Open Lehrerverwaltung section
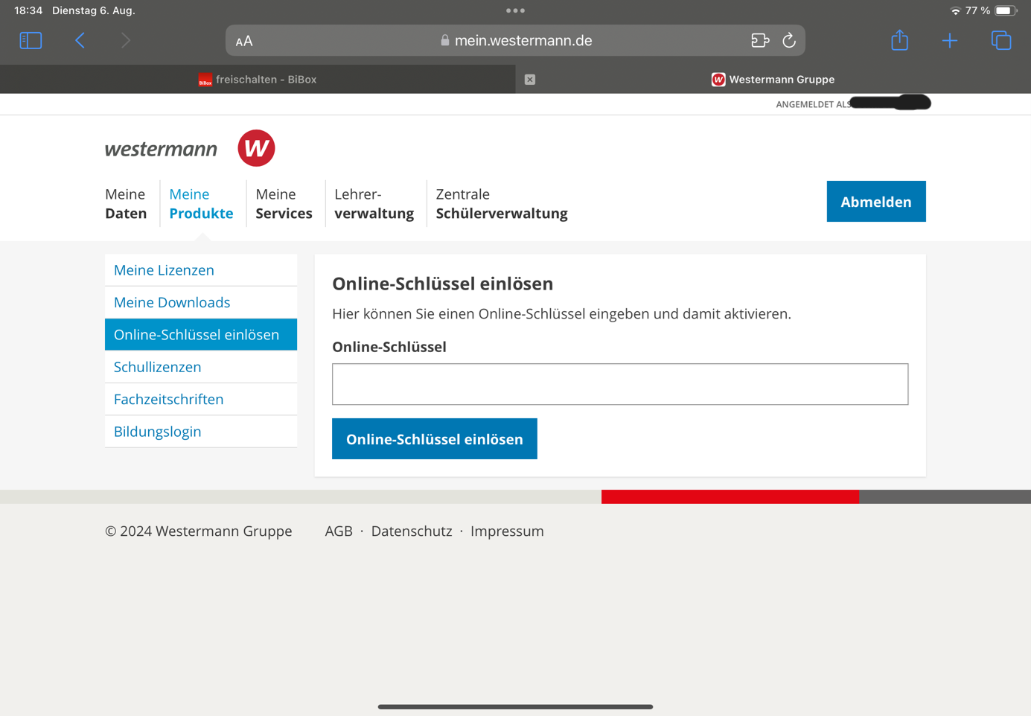This screenshot has height=716, width=1031. [x=374, y=203]
